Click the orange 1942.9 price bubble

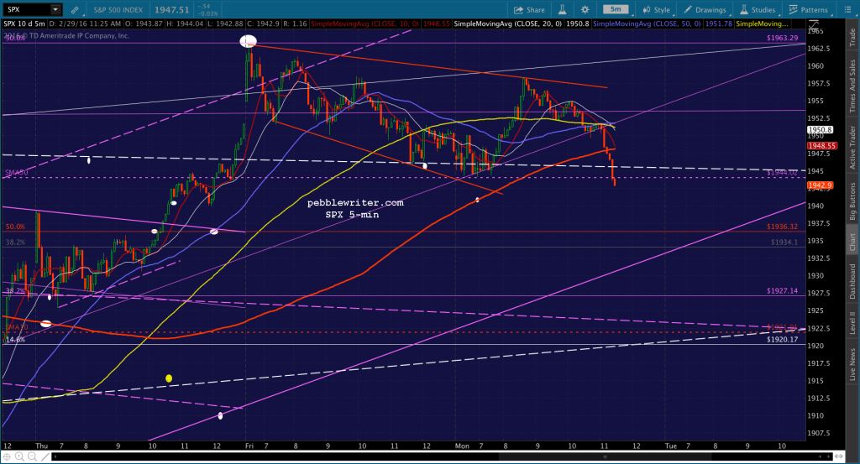tap(820, 185)
